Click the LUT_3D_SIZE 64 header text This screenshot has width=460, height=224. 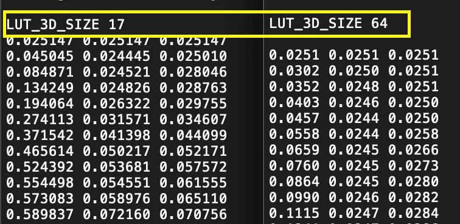point(329,23)
